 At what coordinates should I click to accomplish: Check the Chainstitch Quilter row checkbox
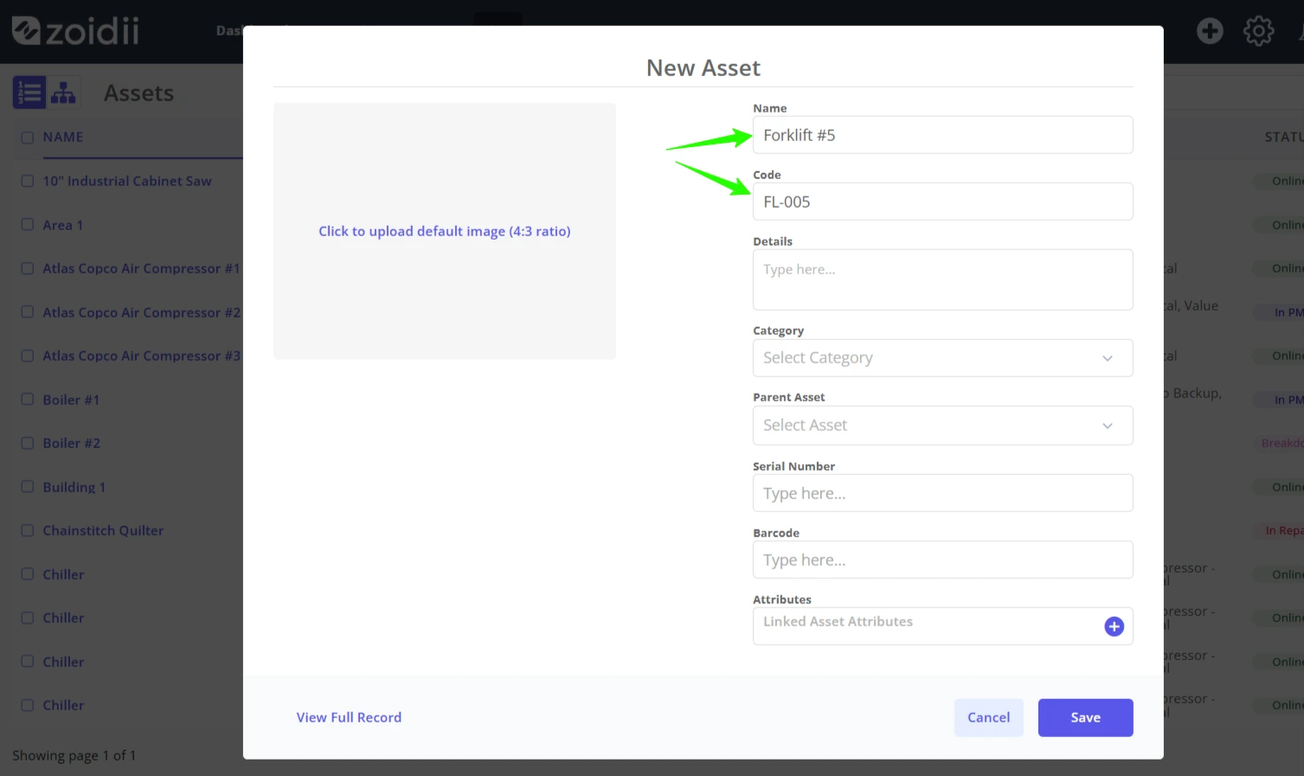28,530
